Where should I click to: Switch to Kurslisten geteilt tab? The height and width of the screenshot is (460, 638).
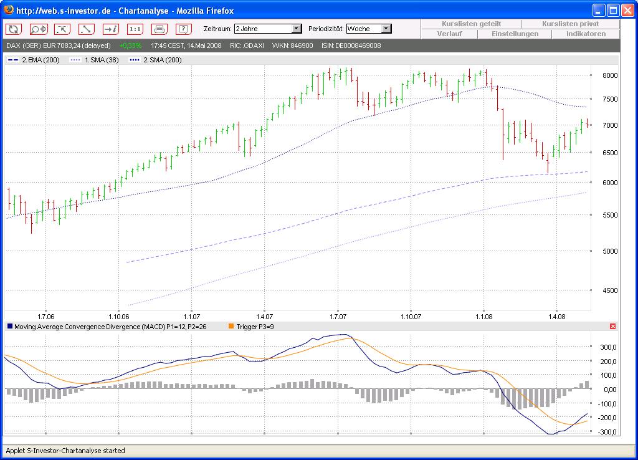click(x=471, y=24)
